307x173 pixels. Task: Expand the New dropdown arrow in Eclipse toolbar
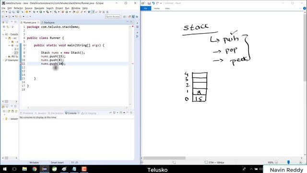pos(6,12)
